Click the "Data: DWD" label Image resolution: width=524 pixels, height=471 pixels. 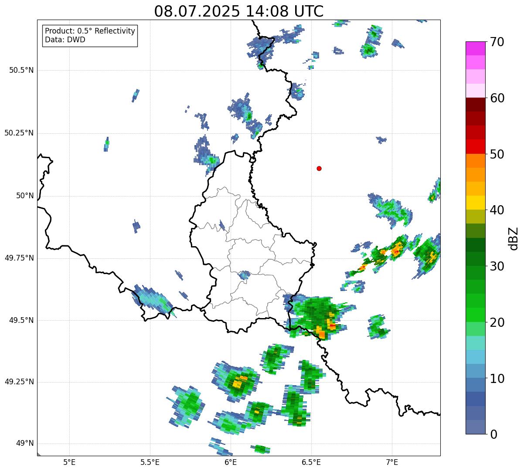point(65,40)
